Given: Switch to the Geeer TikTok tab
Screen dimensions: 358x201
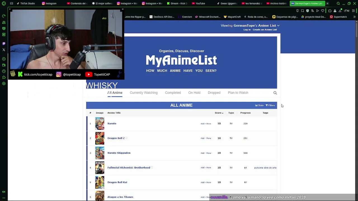Looking at the screenshot, I should [227, 3].
